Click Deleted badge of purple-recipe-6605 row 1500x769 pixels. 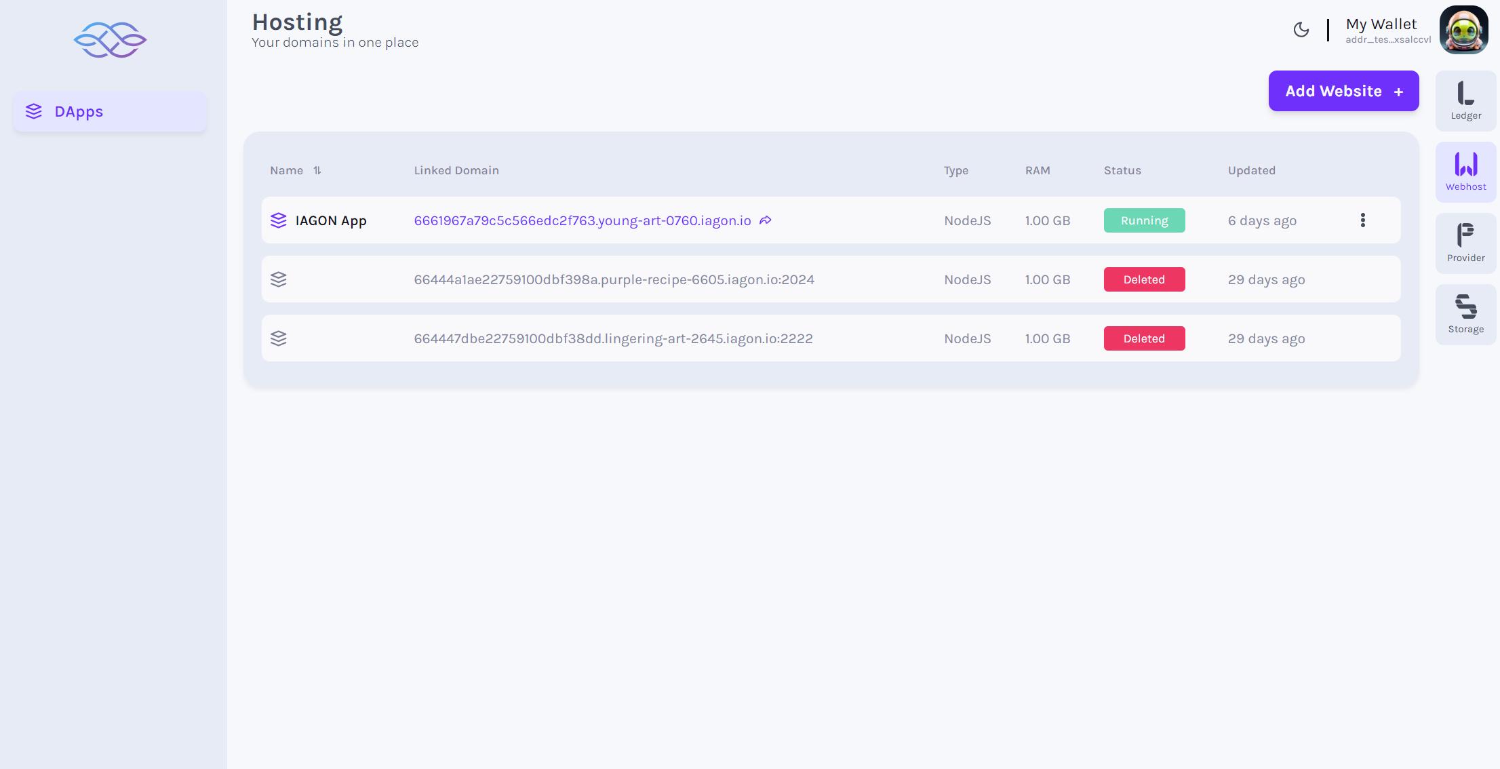click(1144, 279)
